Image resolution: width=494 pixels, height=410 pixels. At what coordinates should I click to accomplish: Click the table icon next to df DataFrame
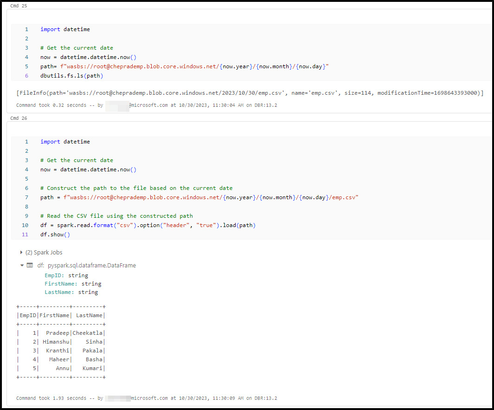click(x=30, y=265)
